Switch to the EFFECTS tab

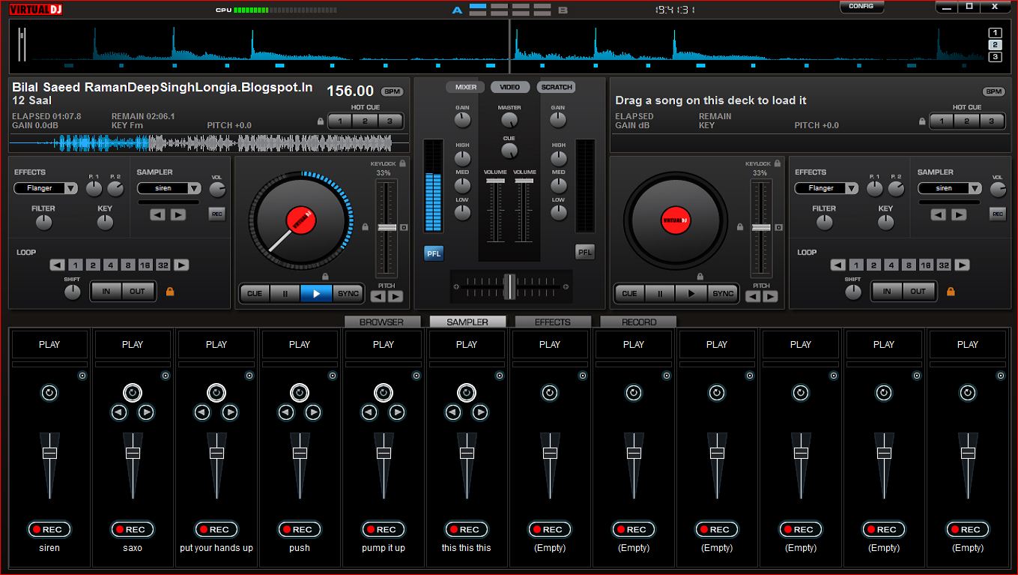coord(553,322)
